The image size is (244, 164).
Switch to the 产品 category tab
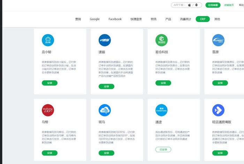click(168, 19)
